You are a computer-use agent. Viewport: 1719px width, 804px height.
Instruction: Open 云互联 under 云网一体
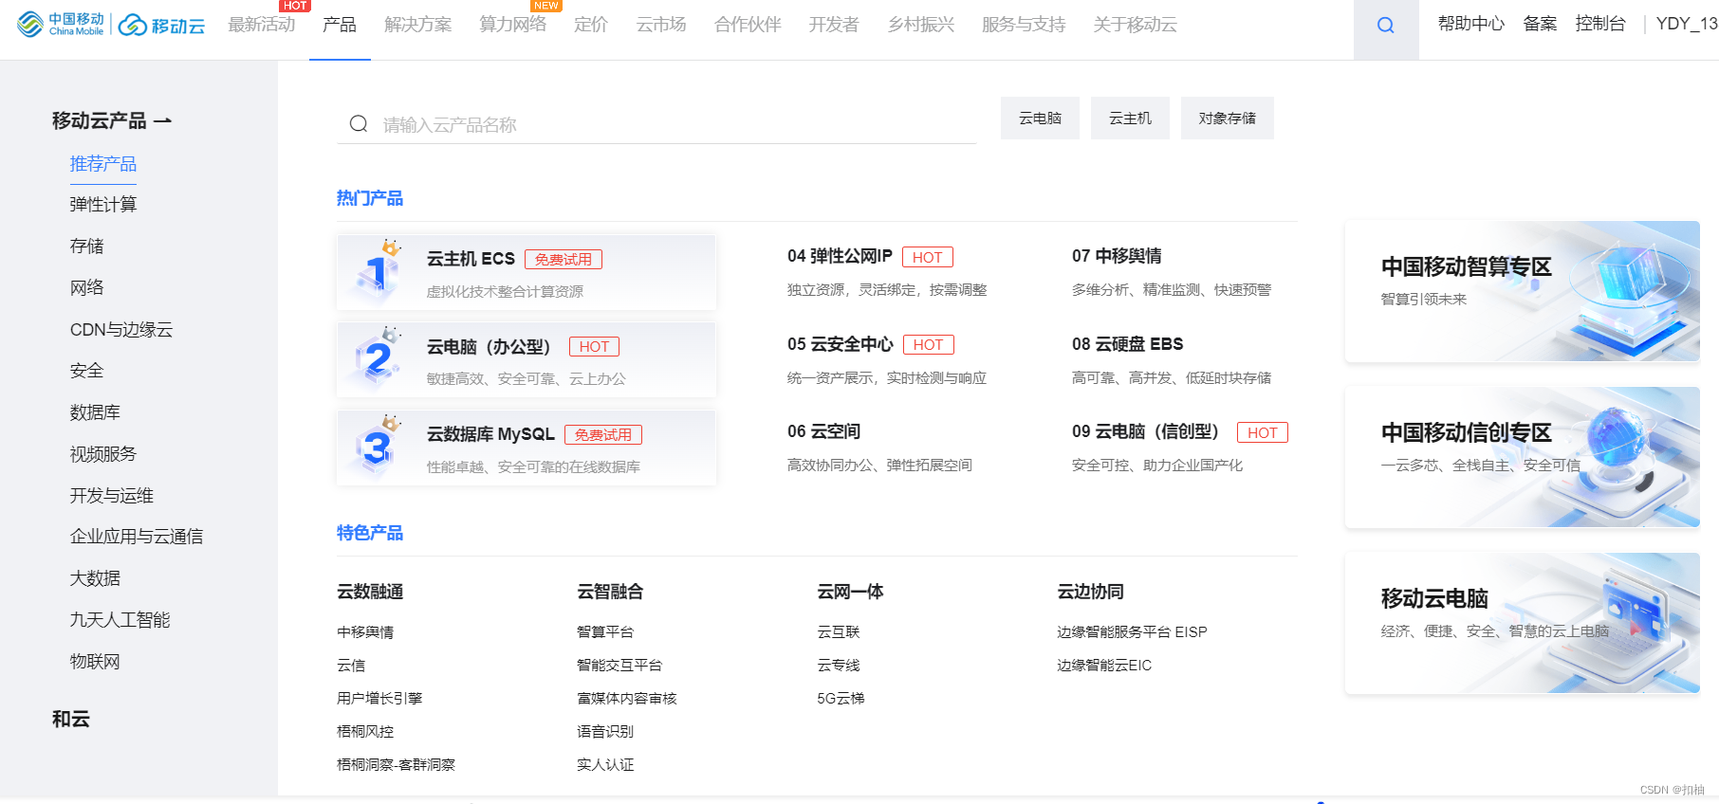click(x=839, y=632)
